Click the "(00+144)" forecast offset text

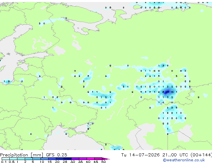pos(201,155)
